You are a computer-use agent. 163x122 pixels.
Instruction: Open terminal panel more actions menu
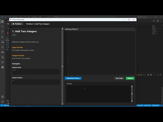point(154,75)
